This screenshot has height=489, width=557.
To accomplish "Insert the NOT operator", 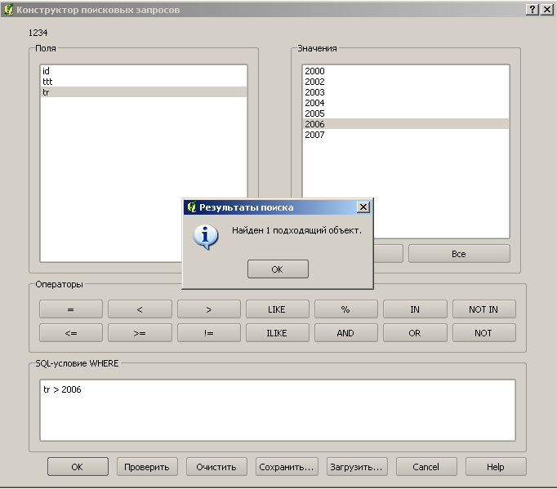I will 483,333.
